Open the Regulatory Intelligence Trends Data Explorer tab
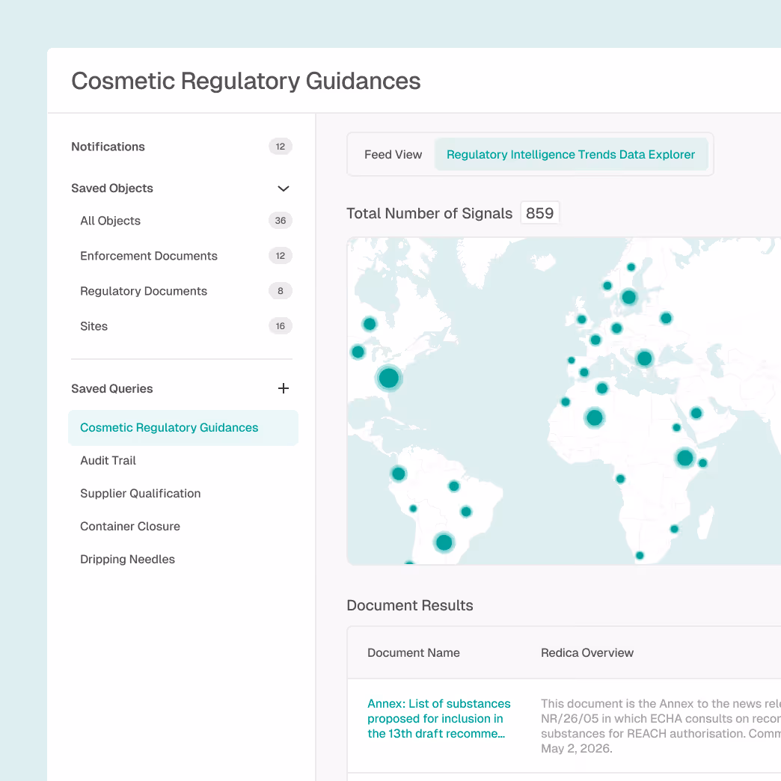The width and height of the screenshot is (781, 781). (571, 154)
